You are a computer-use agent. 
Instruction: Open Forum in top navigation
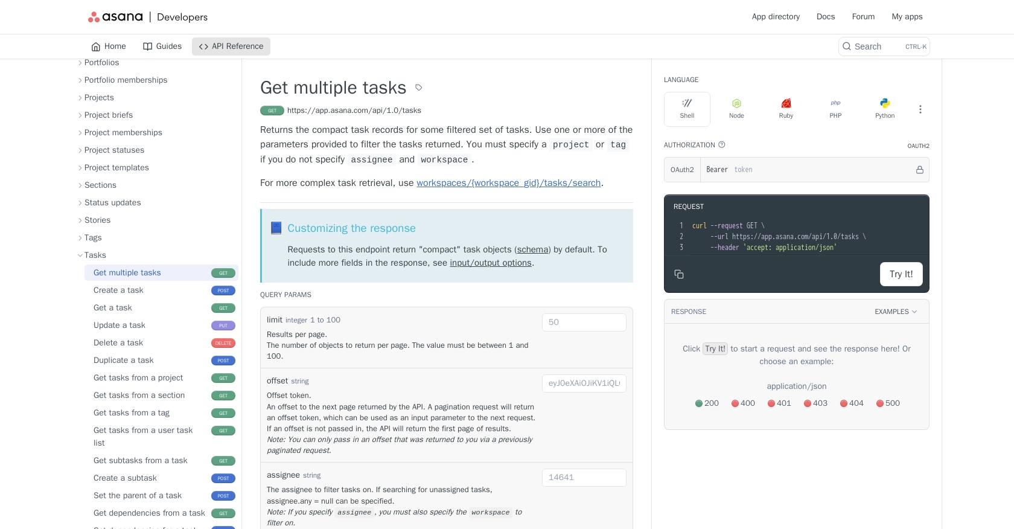pos(863,17)
